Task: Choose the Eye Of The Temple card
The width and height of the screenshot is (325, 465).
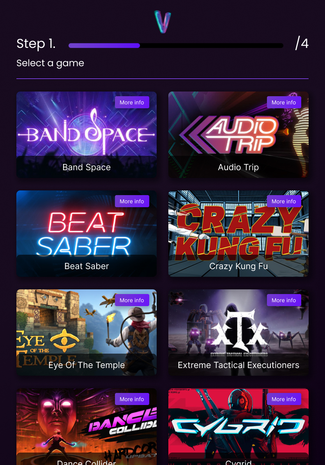Action: (87, 333)
